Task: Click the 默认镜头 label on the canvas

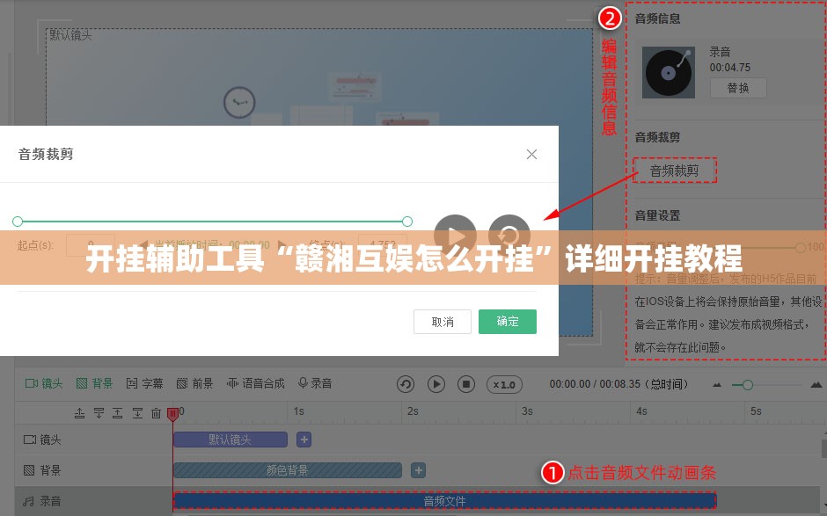Action: pos(70,35)
